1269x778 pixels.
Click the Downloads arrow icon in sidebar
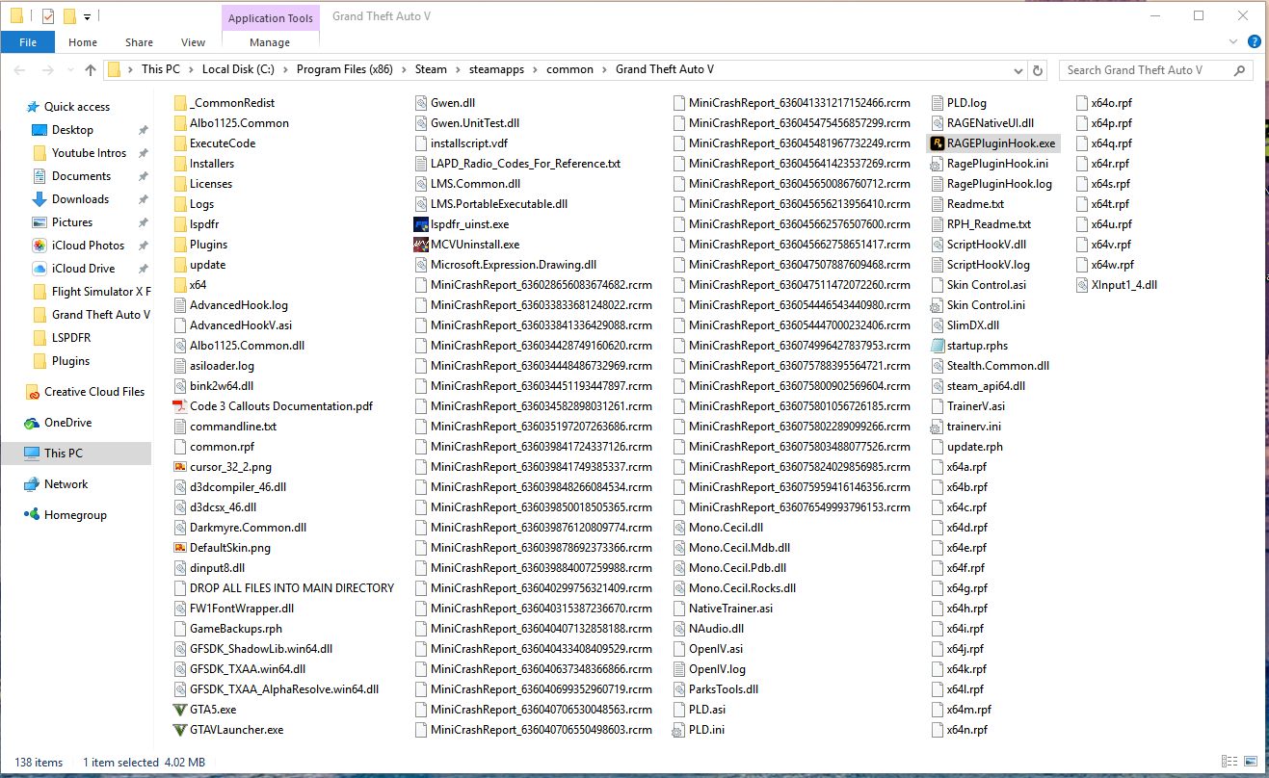click(40, 199)
